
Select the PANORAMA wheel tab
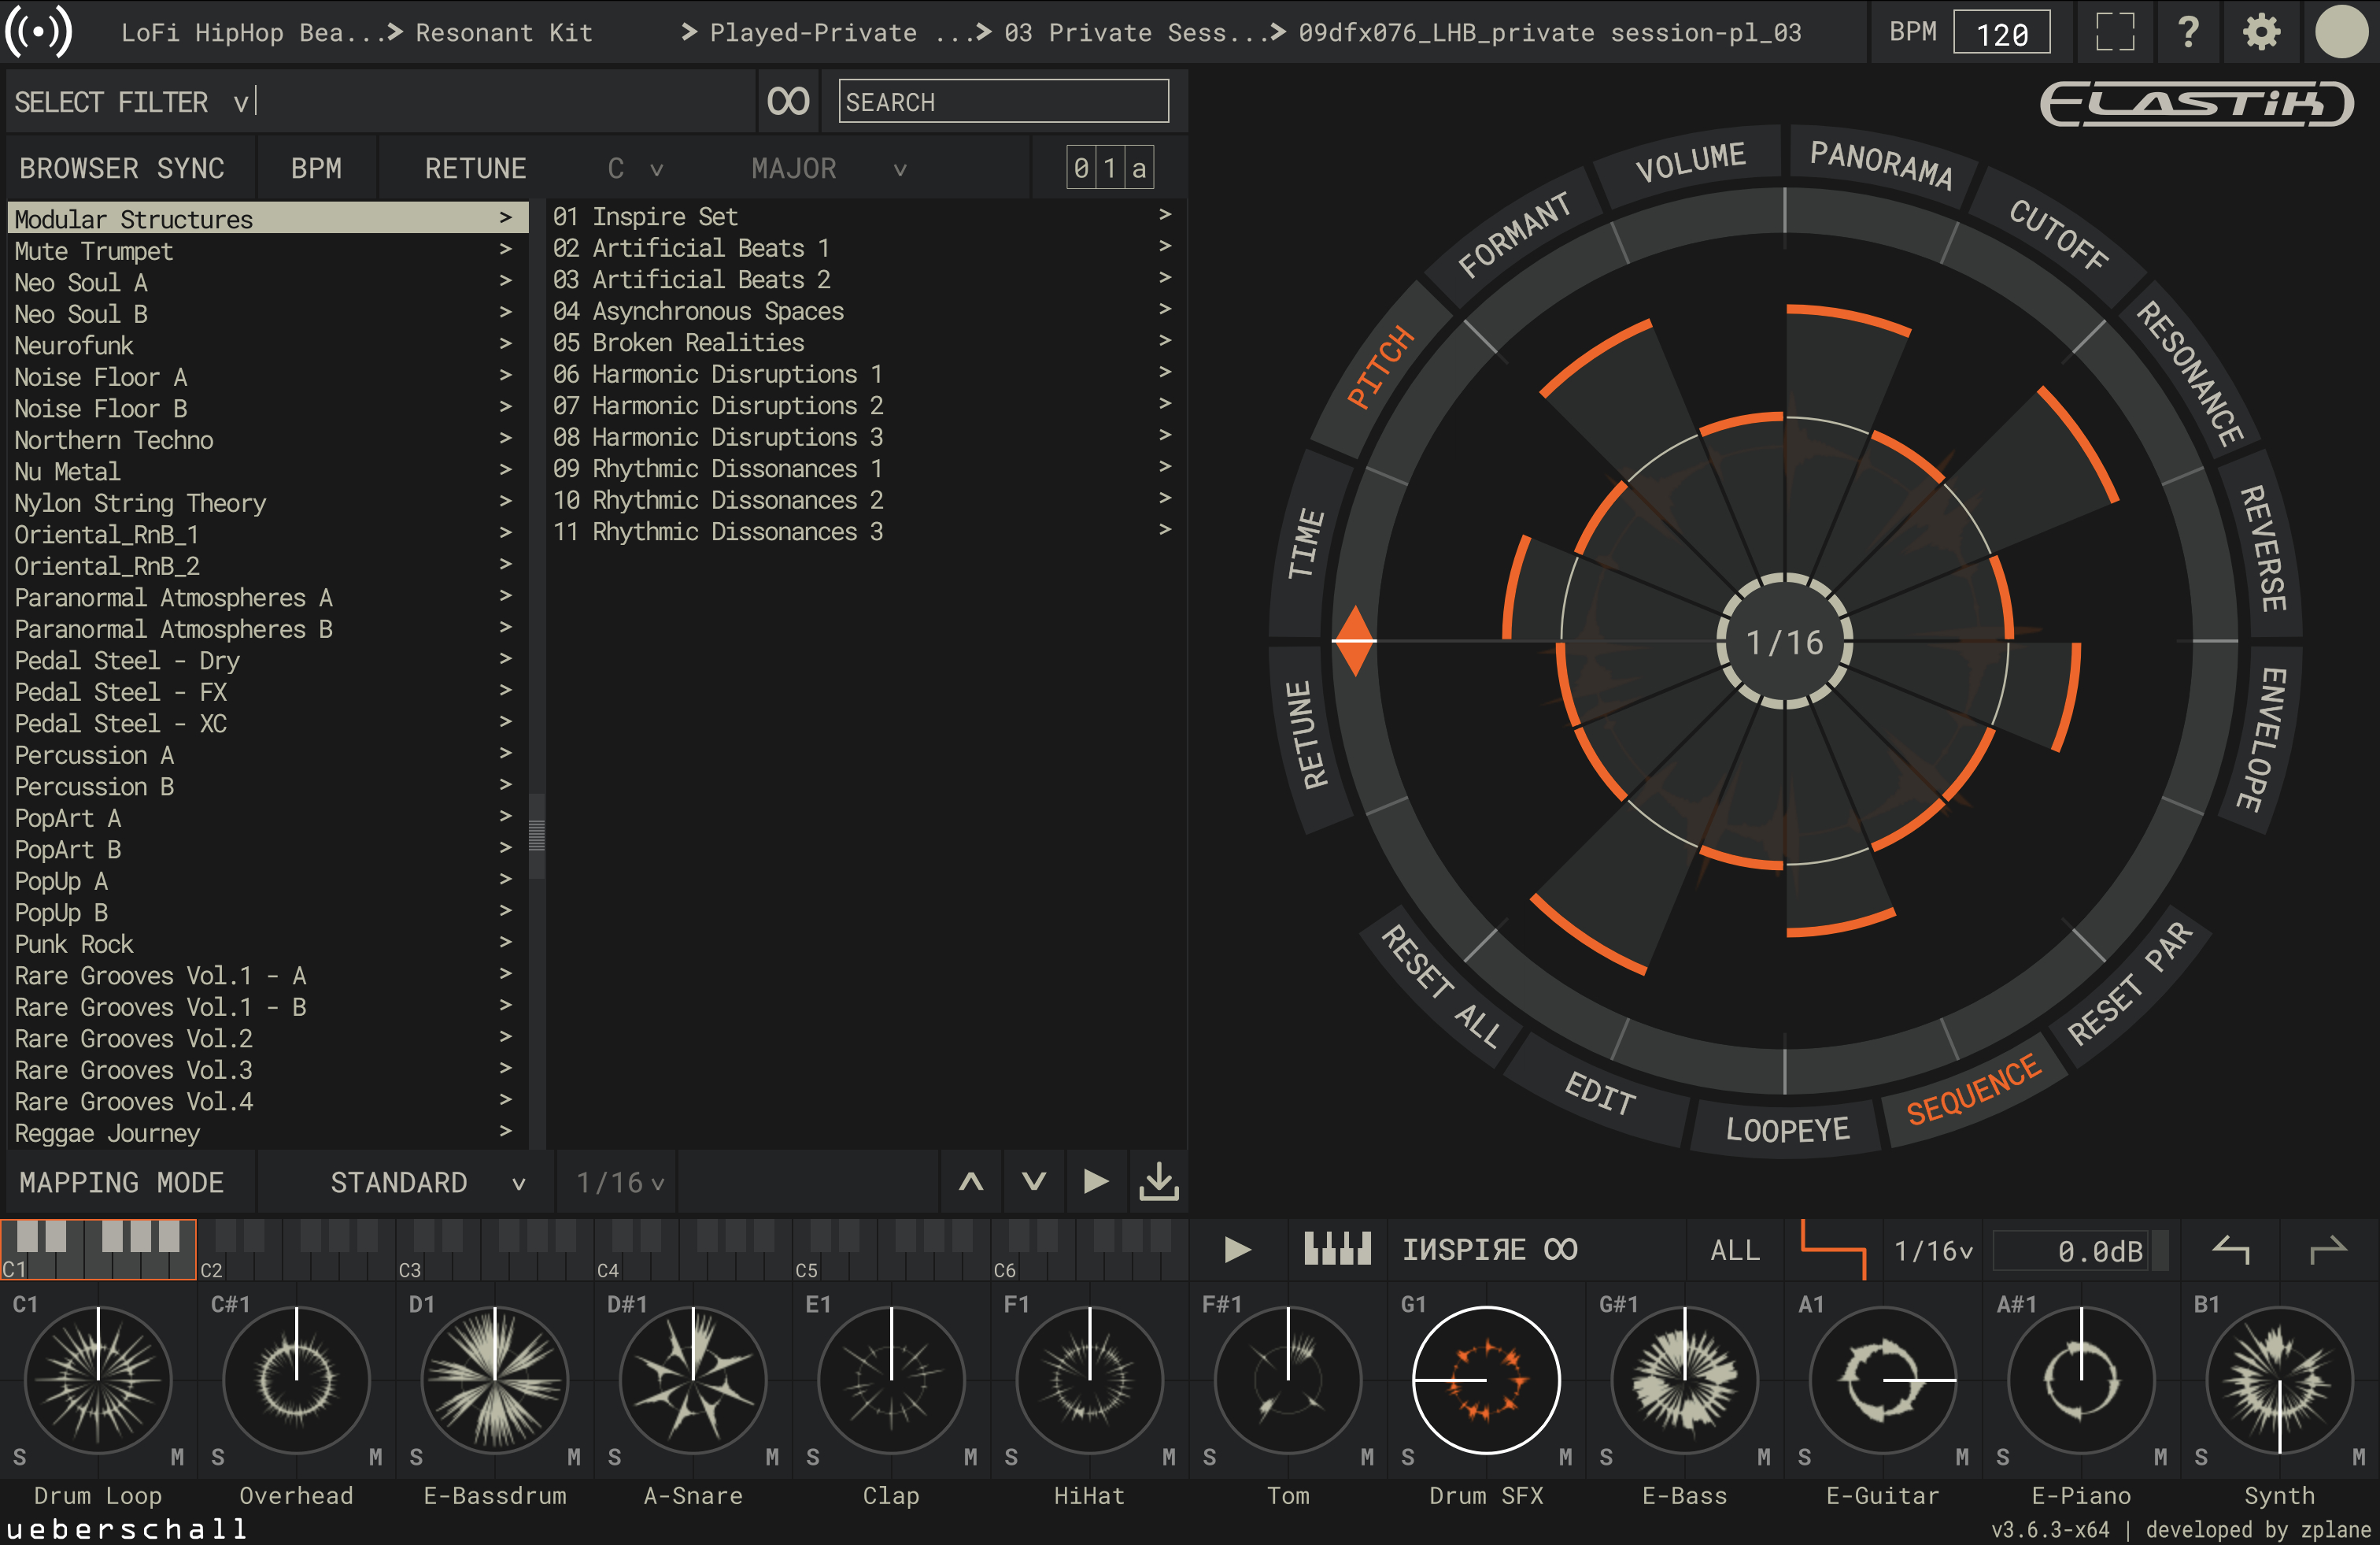click(x=1880, y=163)
